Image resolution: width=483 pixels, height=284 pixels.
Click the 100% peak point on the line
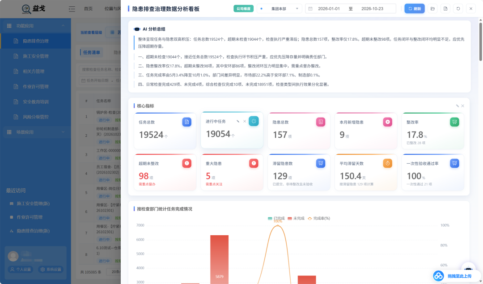[278, 225]
